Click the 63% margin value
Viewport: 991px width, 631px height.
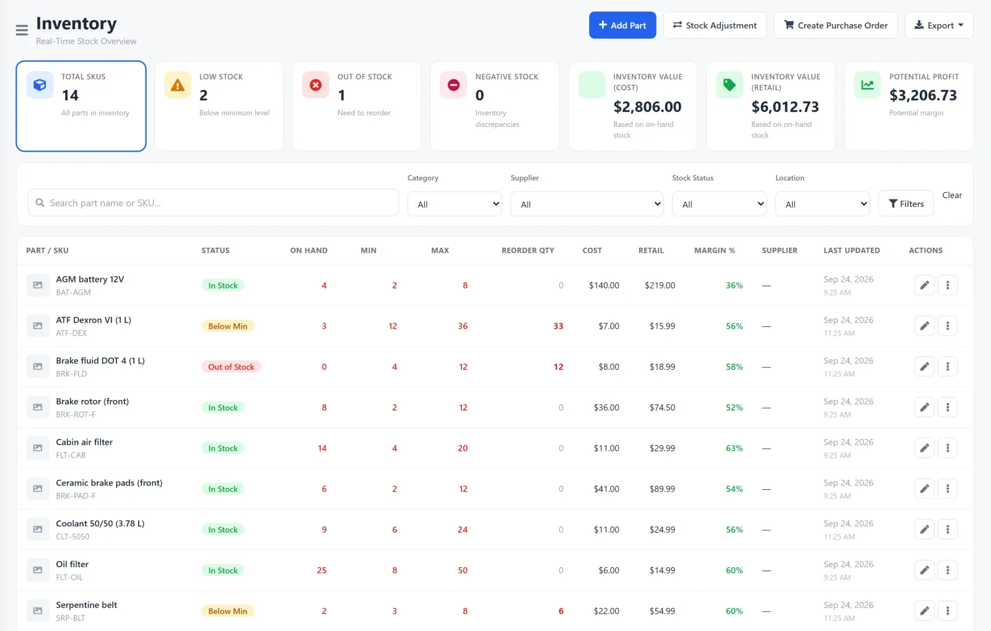pos(734,448)
